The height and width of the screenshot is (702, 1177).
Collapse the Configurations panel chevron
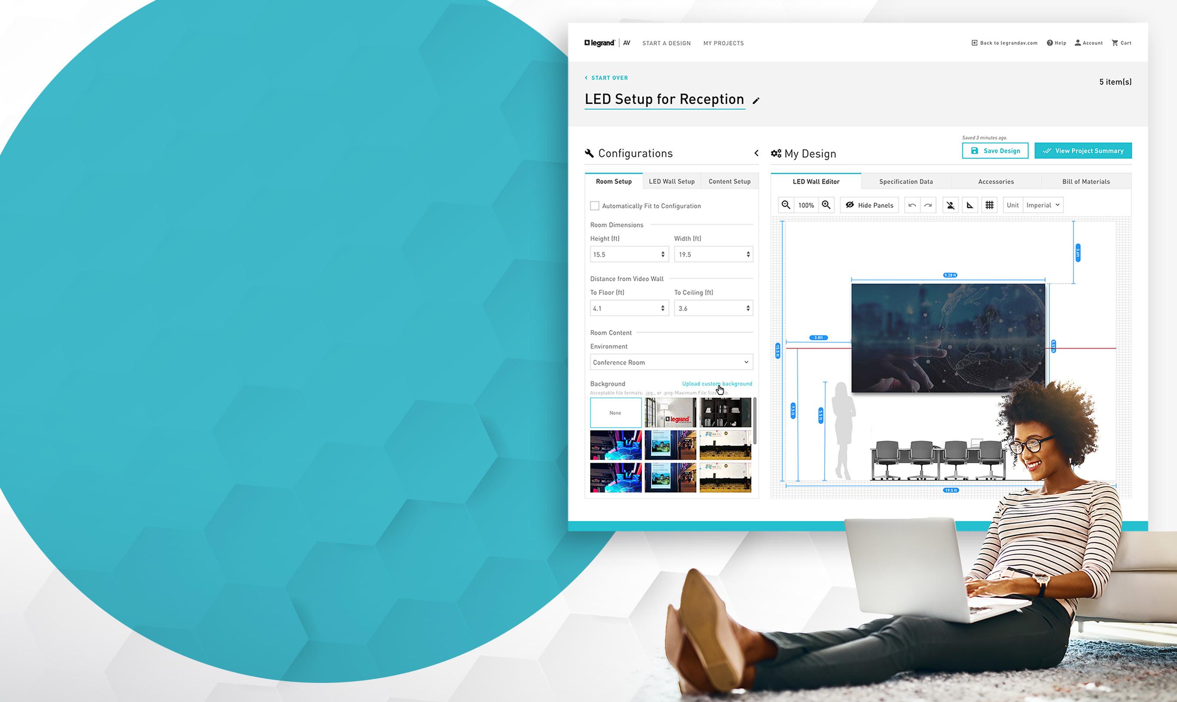point(756,153)
